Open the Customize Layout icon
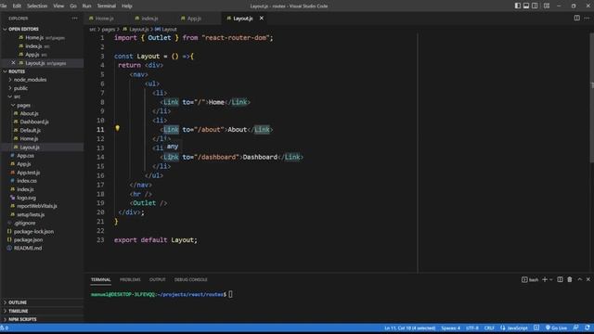This screenshot has width=594, height=334. (x=547, y=6)
